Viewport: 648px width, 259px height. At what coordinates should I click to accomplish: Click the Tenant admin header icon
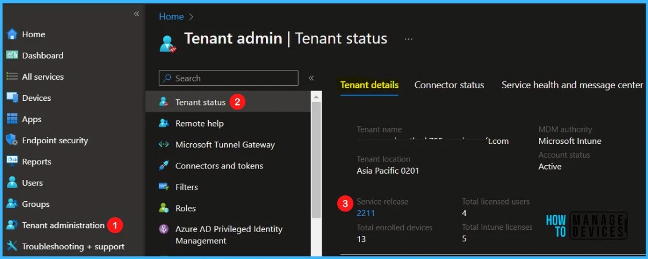(168, 44)
